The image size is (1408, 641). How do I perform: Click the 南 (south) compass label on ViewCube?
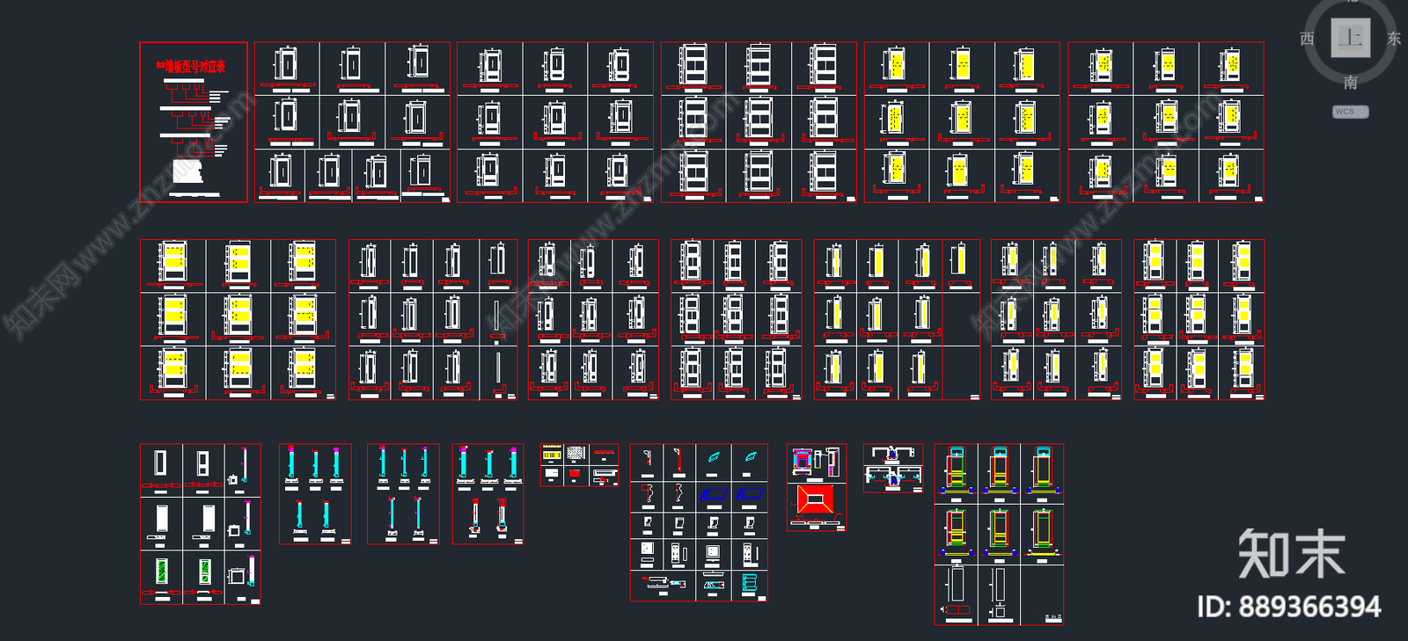tap(1350, 83)
